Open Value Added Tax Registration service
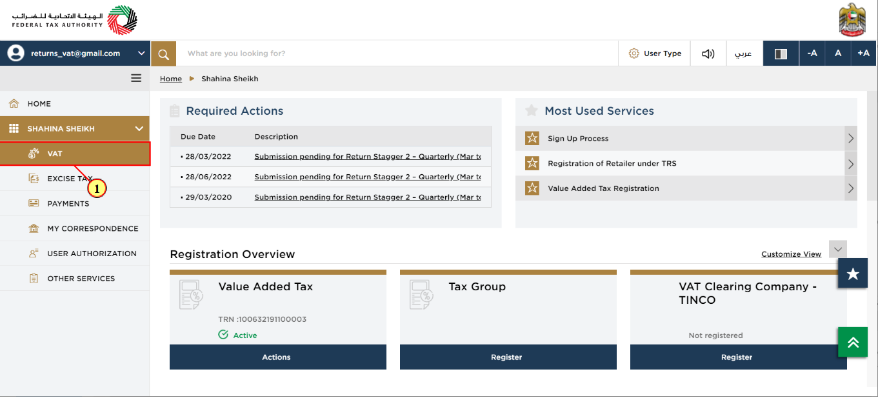Viewport: 878px width, 418px height. pos(603,188)
